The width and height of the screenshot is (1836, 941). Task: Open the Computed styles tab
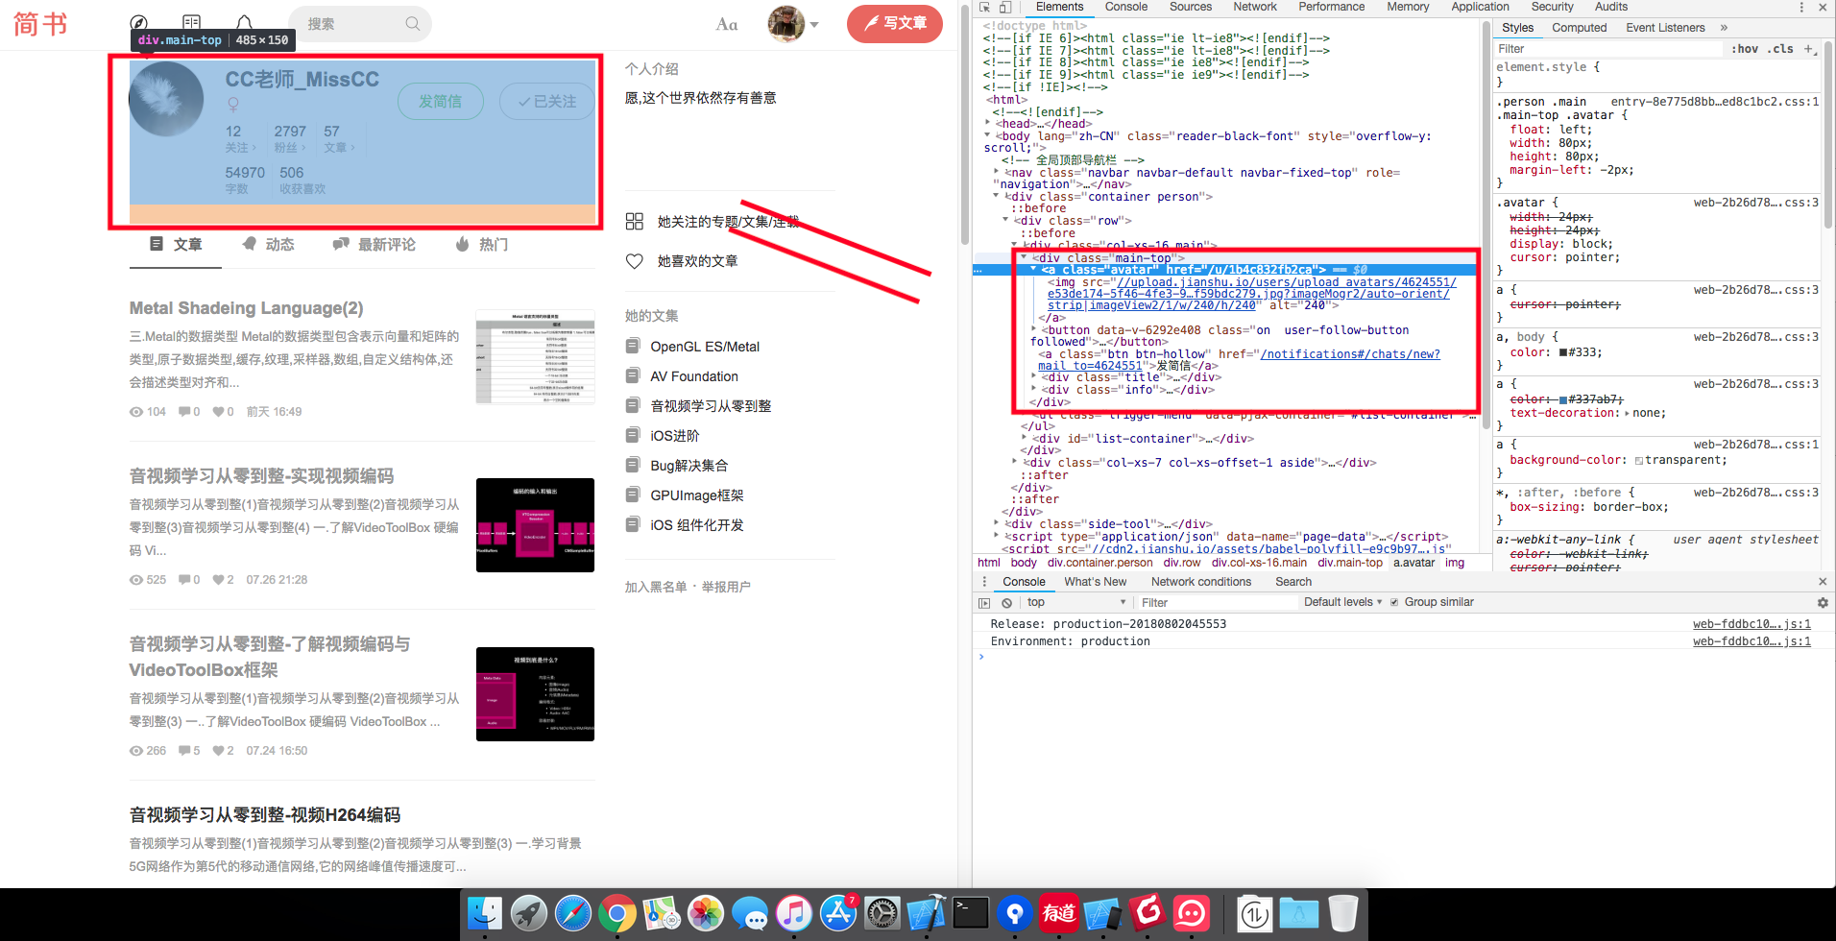click(x=1580, y=28)
